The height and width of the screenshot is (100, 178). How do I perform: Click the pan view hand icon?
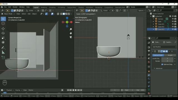coord(71,33)
